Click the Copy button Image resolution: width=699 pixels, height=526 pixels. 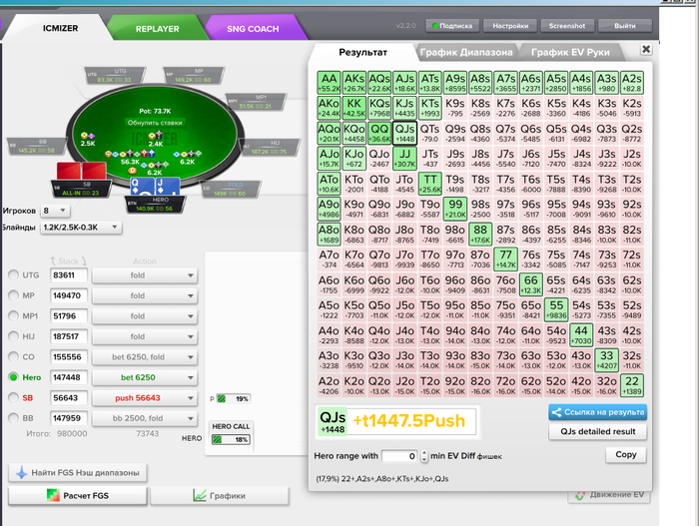pyautogui.click(x=625, y=454)
